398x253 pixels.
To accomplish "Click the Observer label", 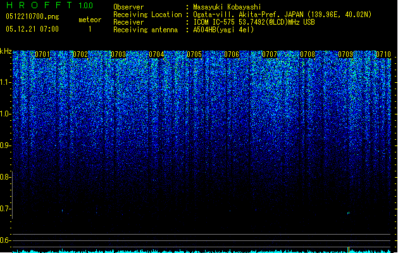I will click(128, 7).
